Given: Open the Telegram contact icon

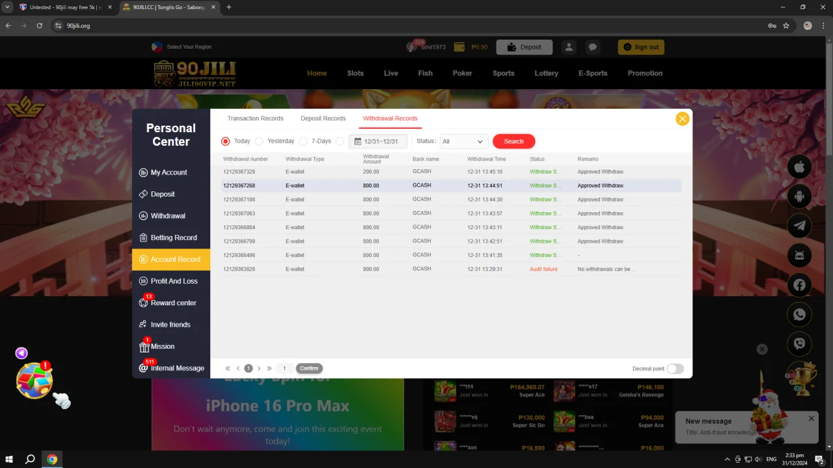Looking at the screenshot, I should [x=799, y=226].
